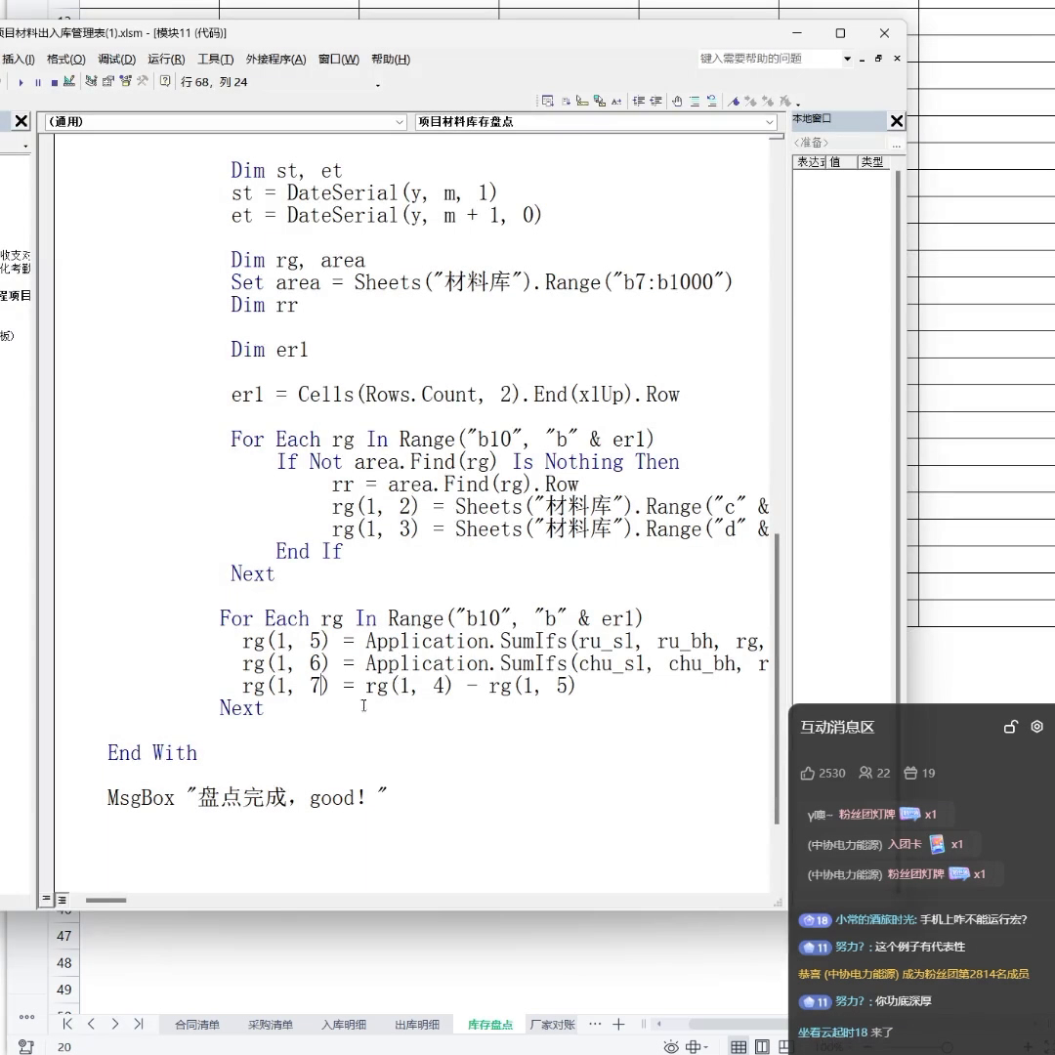Screen dimensions: 1055x1055
Task: Outdent the selected code lines
Action: tap(656, 101)
